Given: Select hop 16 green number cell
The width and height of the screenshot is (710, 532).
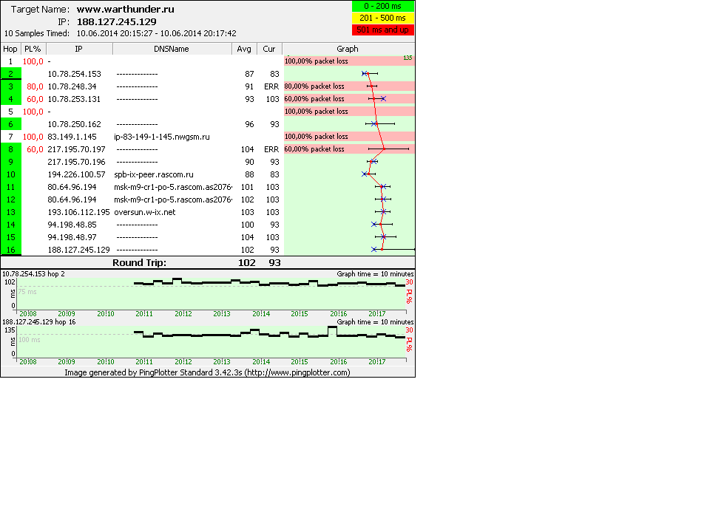Looking at the screenshot, I should [x=11, y=250].
